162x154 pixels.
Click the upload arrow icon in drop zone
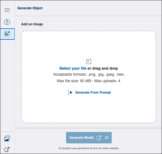(x=88, y=61)
